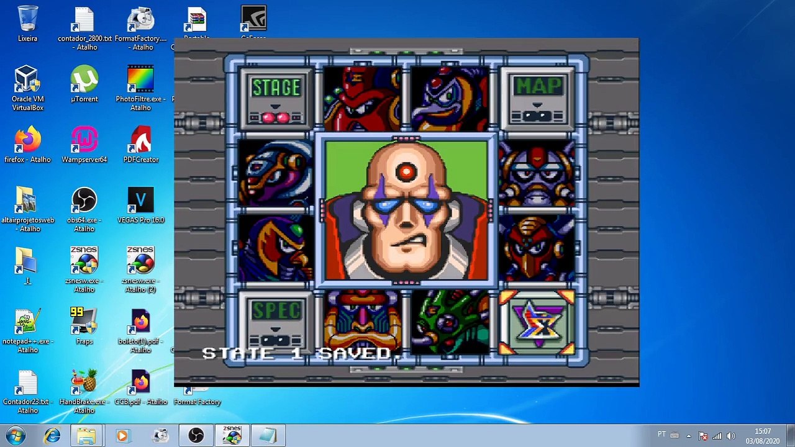Click the MAP panel in the game
Image resolution: width=795 pixels, height=447 pixels.
tap(538, 98)
